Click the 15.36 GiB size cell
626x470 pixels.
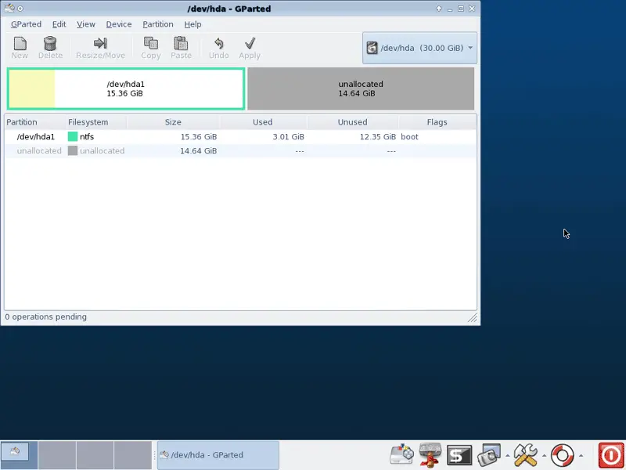click(x=199, y=136)
